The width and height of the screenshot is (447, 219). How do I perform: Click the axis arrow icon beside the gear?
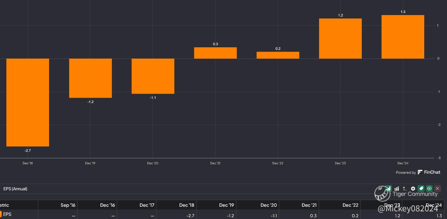pyautogui.click(x=405, y=189)
